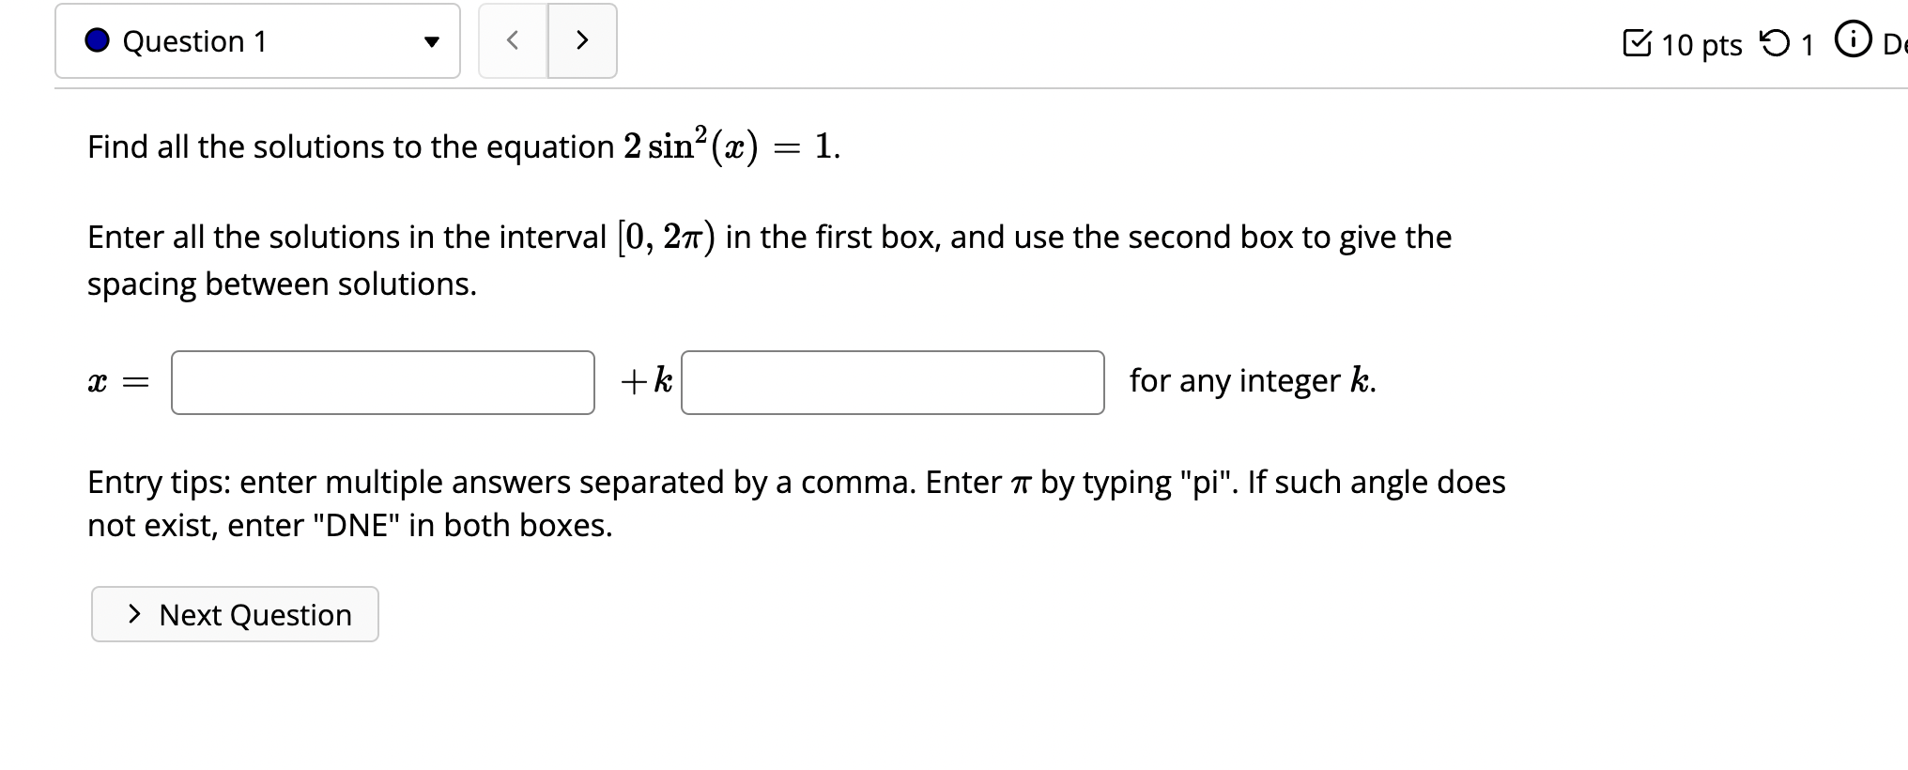Switch to Question 1 in navigation
This screenshot has height=770, width=1908.
pos(193,41)
